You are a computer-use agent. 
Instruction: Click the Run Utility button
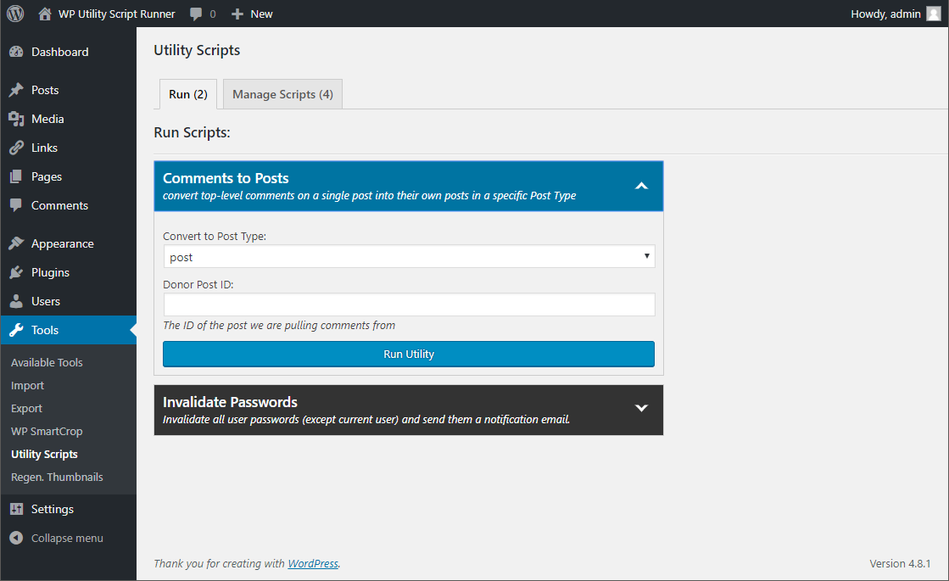tap(409, 354)
